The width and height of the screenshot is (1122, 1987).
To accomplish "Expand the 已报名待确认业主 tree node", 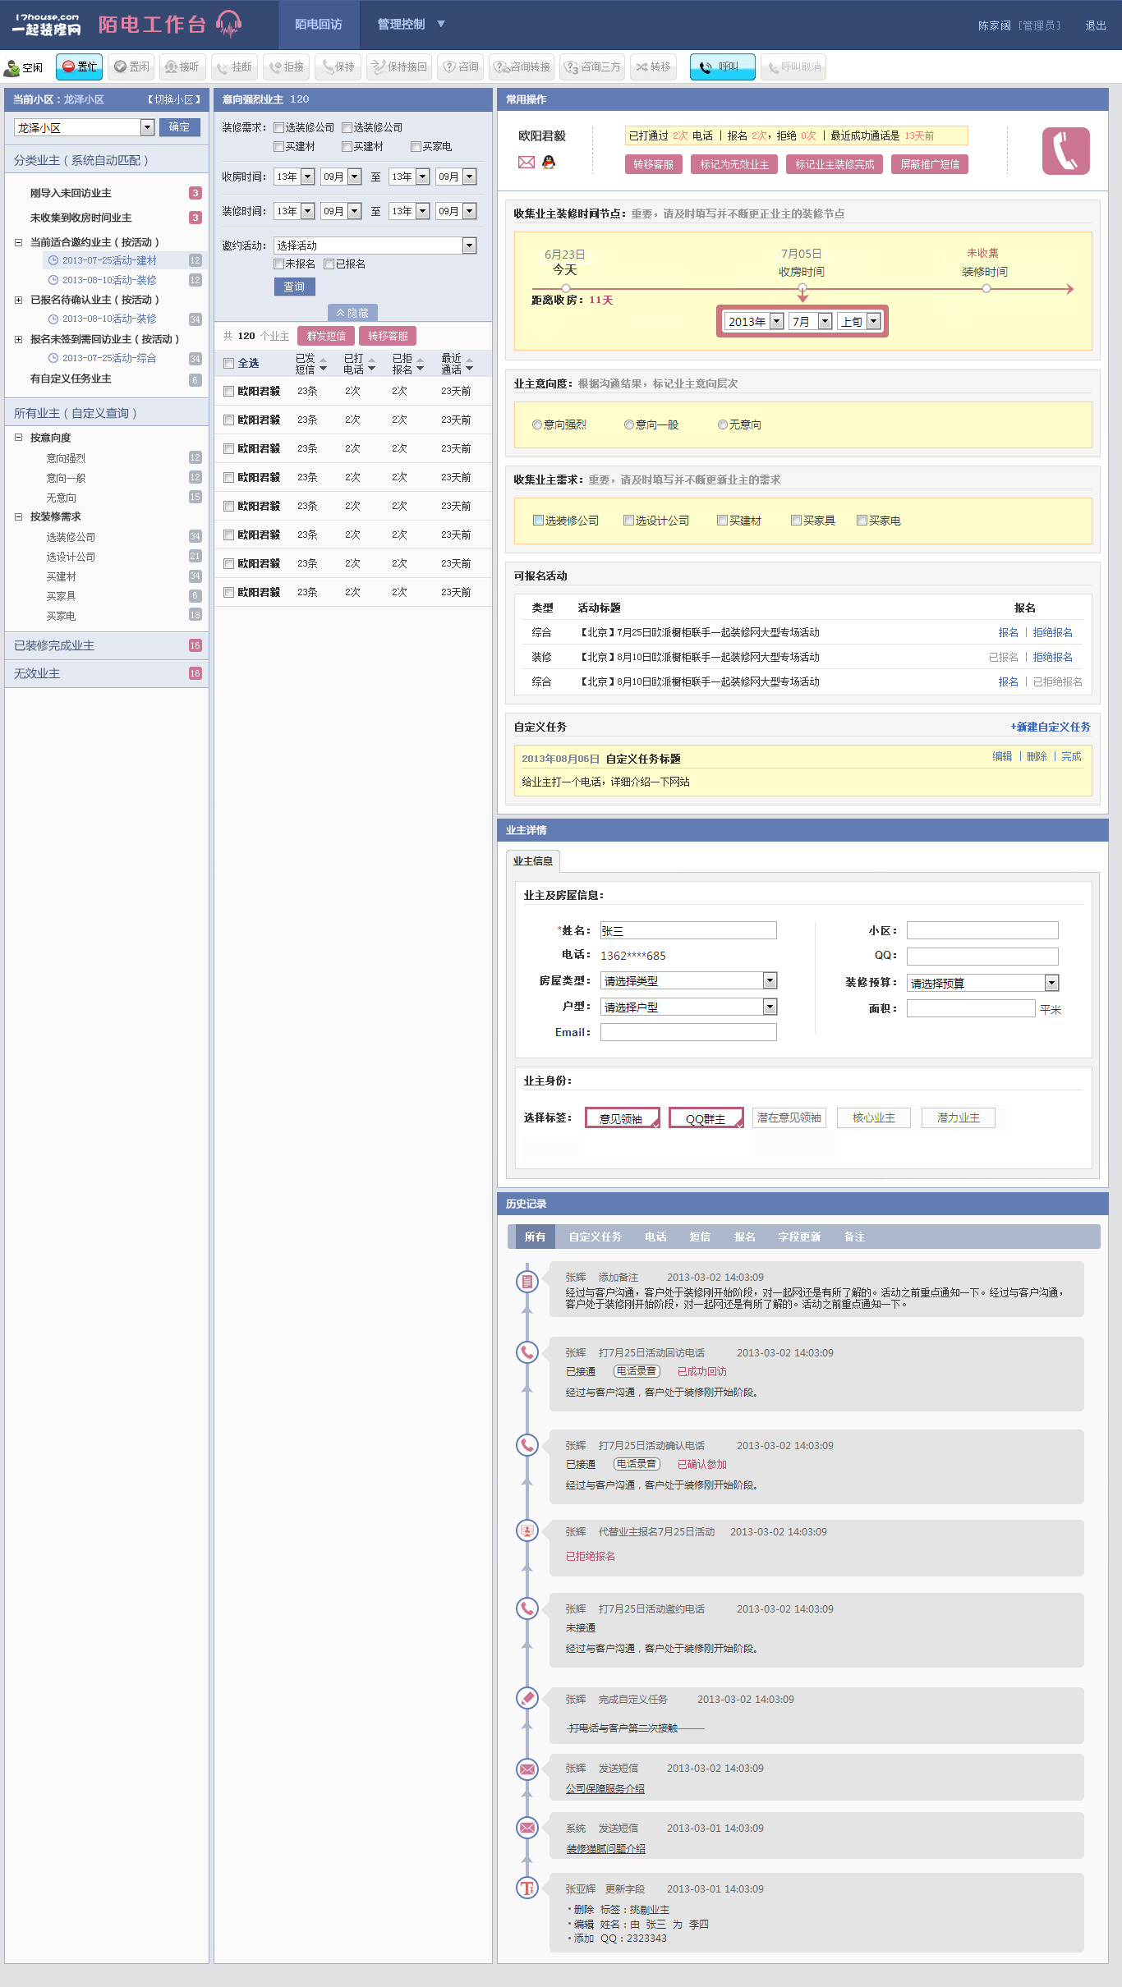I will tap(18, 300).
